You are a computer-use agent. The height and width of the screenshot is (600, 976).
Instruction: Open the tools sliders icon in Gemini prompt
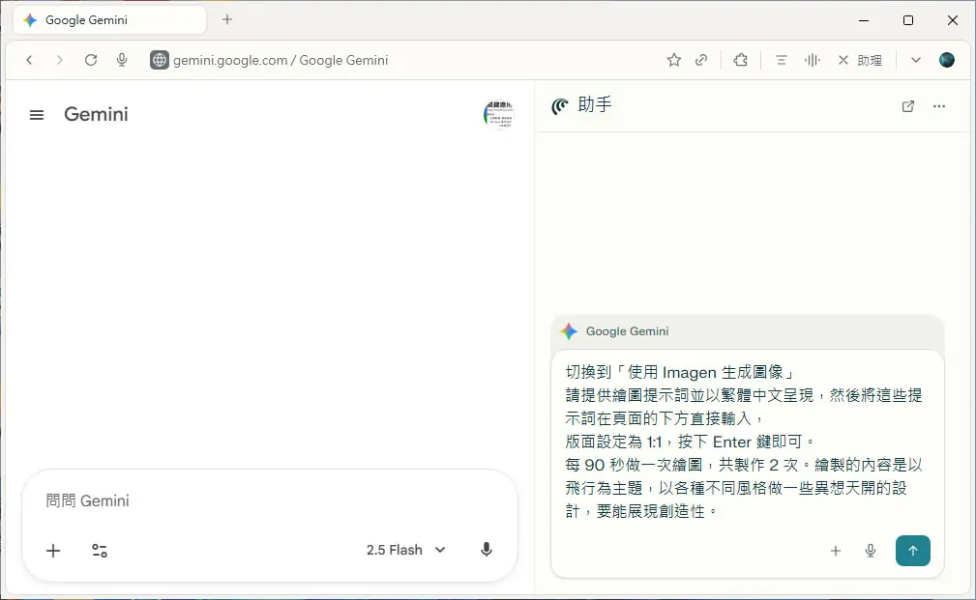pyautogui.click(x=100, y=551)
